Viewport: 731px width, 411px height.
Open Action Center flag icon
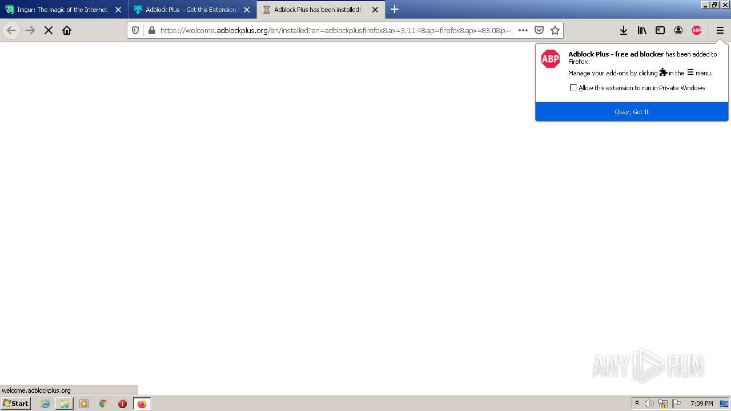(x=677, y=404)
